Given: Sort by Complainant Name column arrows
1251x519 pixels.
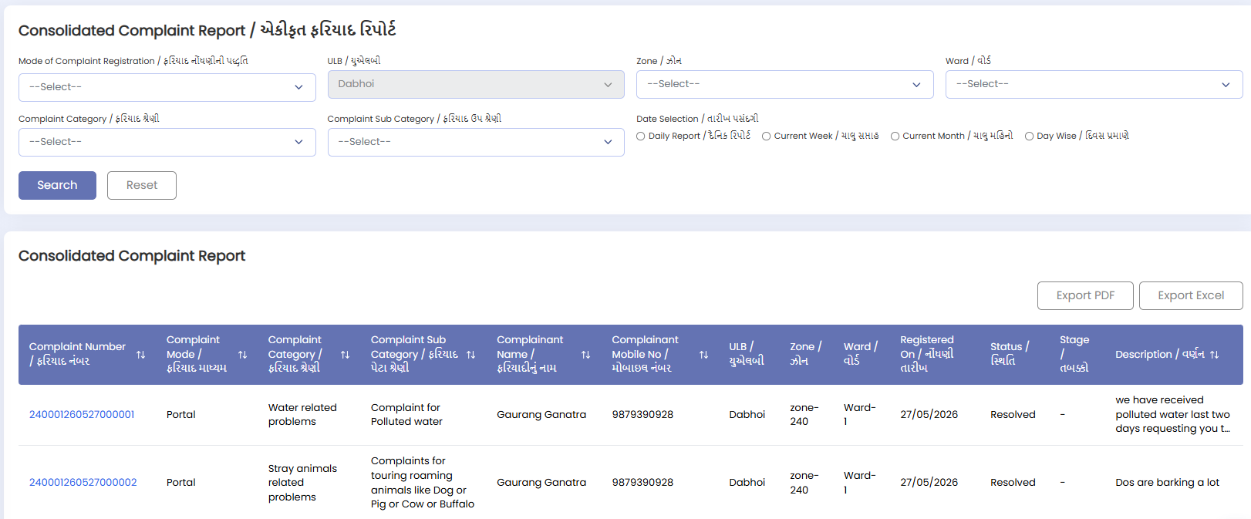Looking at the screenshot, I should [585, 355].
